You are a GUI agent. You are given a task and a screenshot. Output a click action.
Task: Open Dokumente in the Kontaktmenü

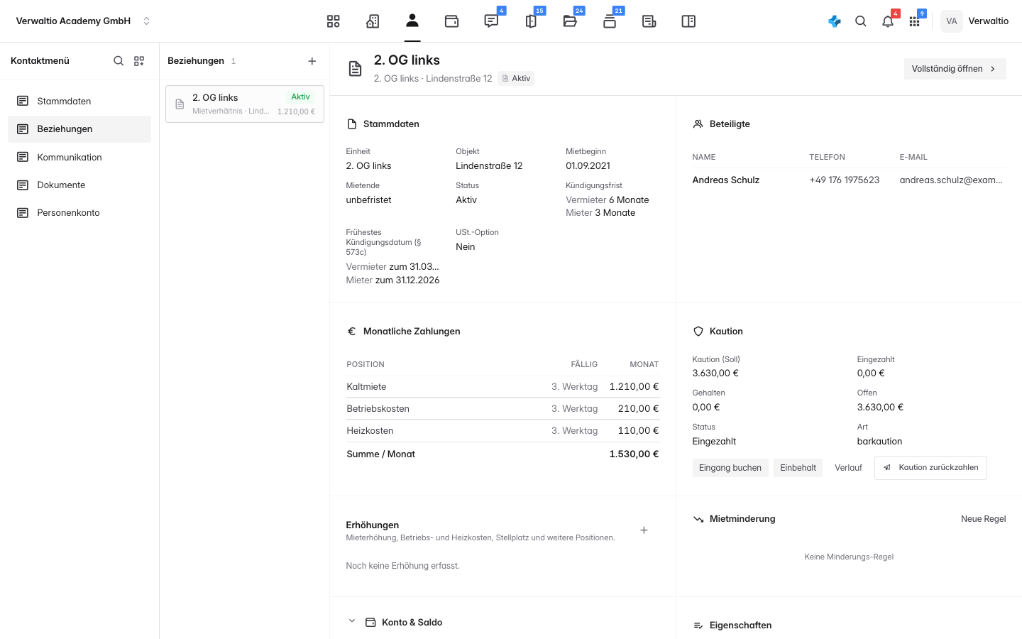pyautogui.click(x=79, y=185)
